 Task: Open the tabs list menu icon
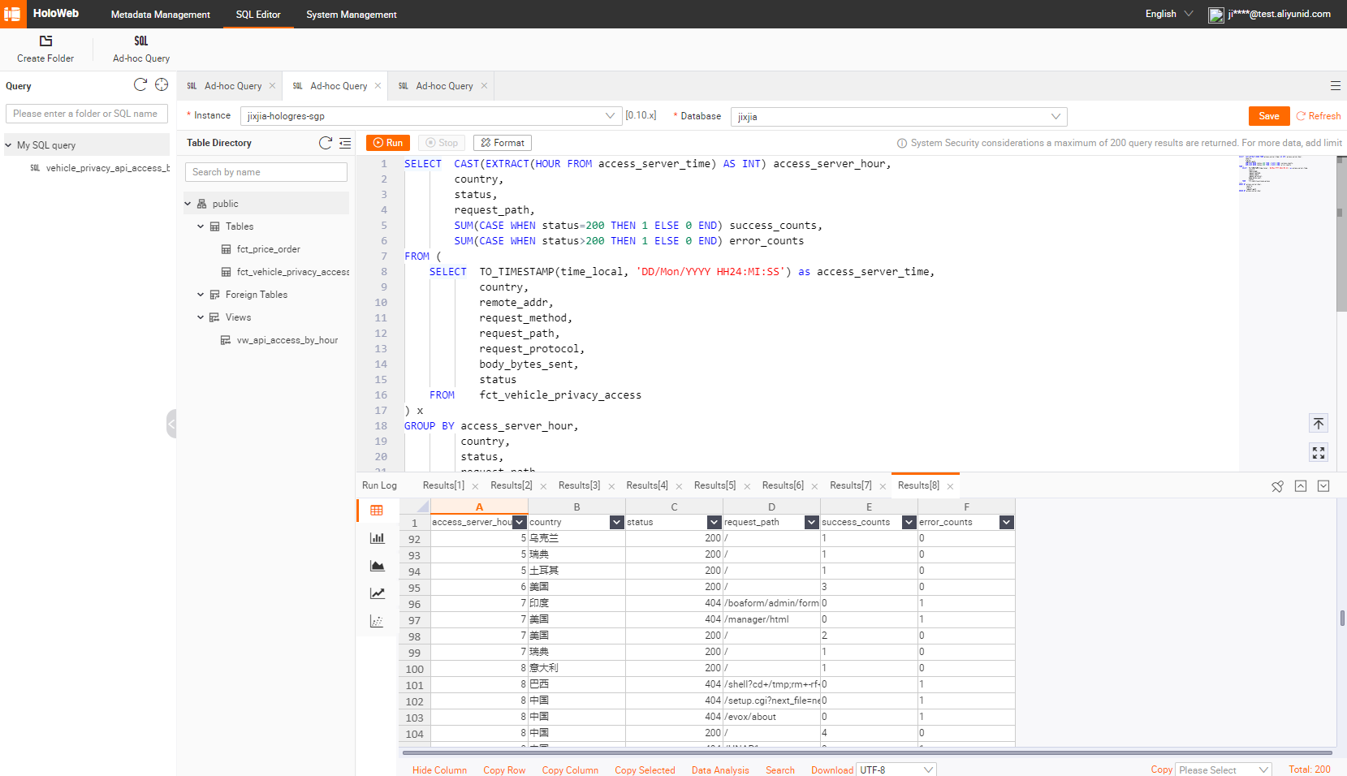(x=1336, y=85)
